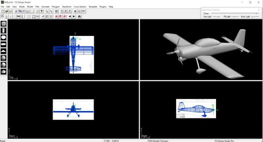This screenshot has height=142, width=263.
Task: Click the Zoom In magnifier icon
Action: (x=47, y=11)
